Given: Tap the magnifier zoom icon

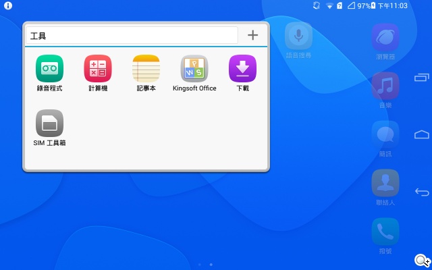Looking at the screenshot, I should coord(422,261).
